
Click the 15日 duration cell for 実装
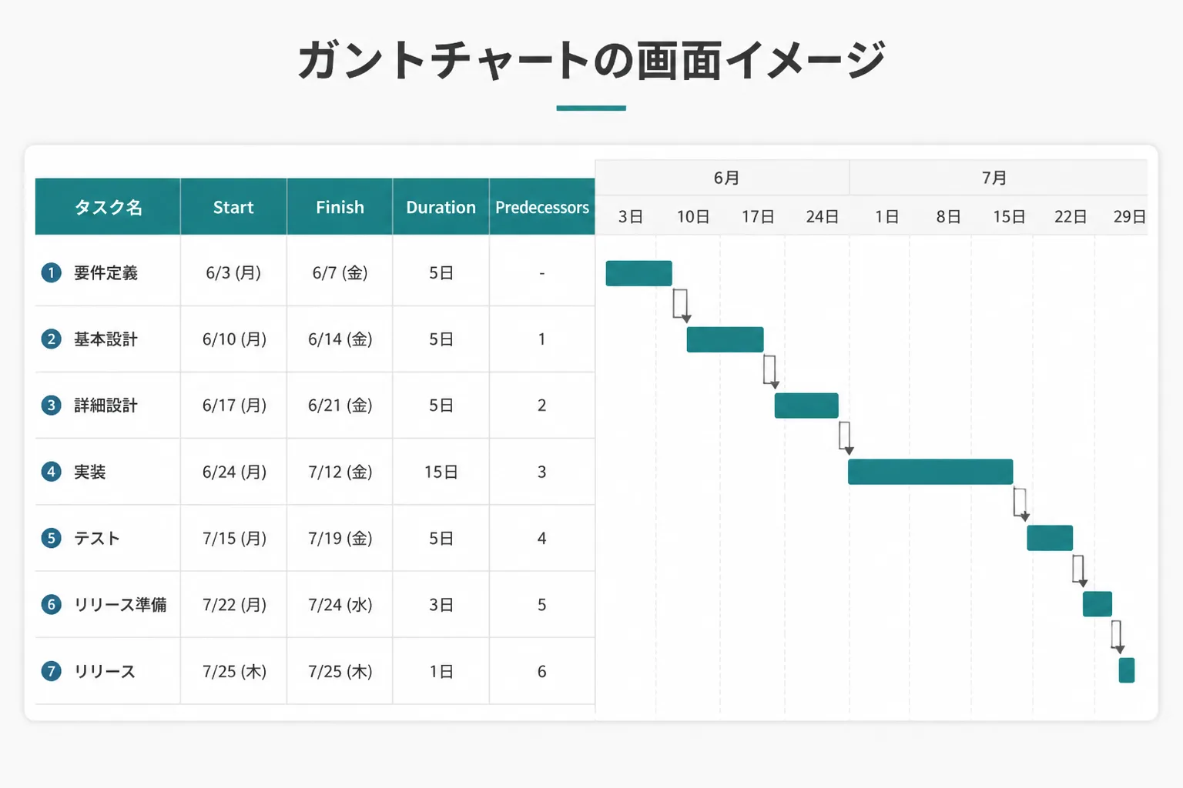(441, 472)
